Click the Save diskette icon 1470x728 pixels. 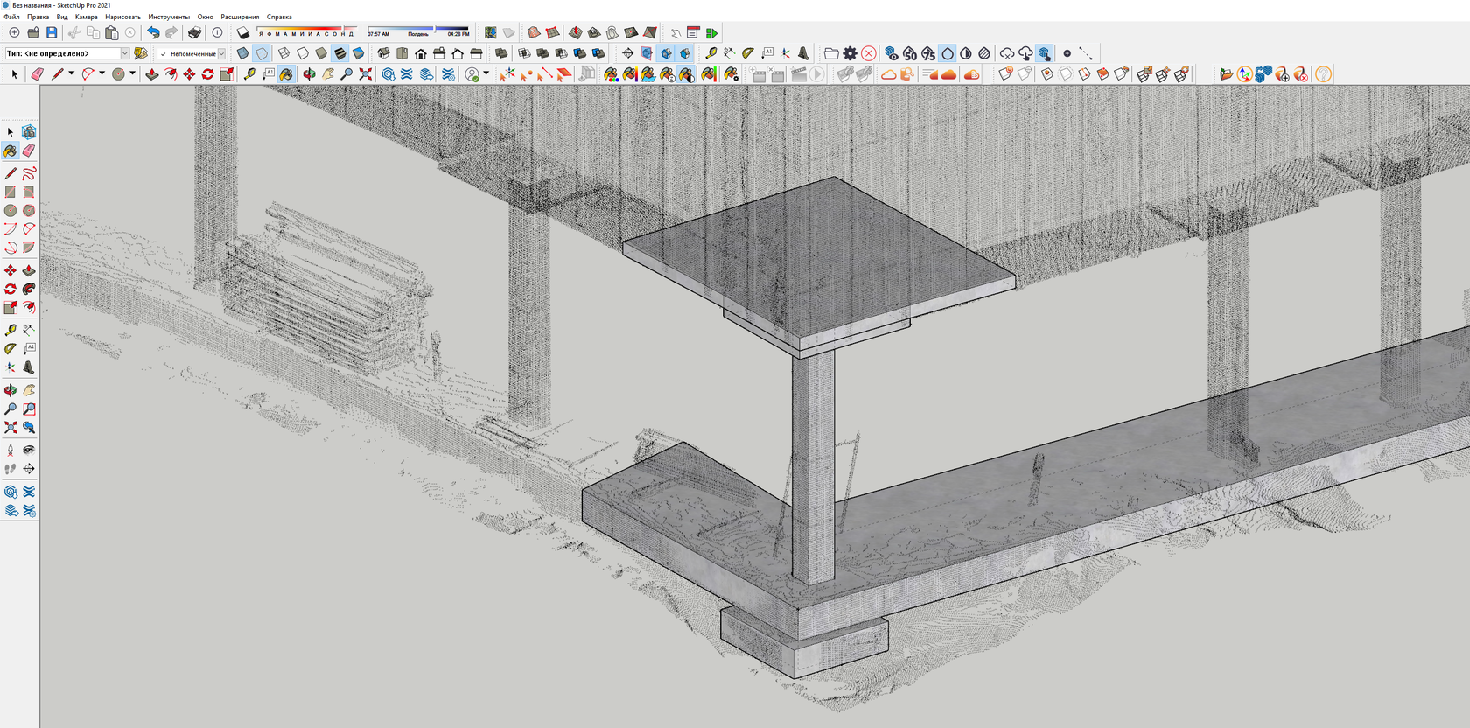(52, 33)
